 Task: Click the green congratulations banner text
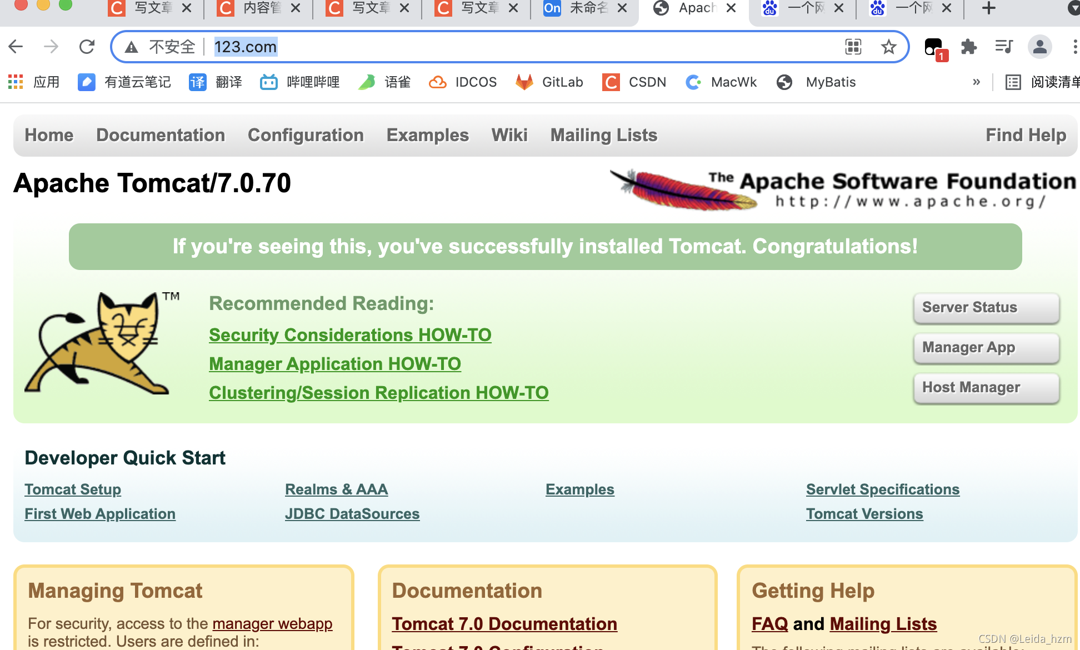point(545,247)
